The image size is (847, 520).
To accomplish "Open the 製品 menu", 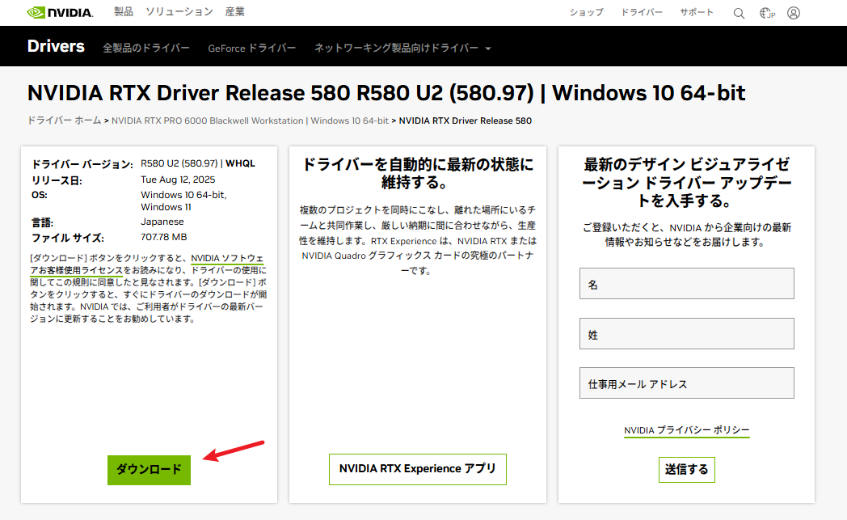I will coord(124,12).
